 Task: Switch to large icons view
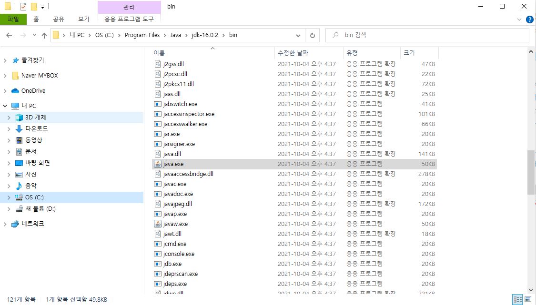528,300
